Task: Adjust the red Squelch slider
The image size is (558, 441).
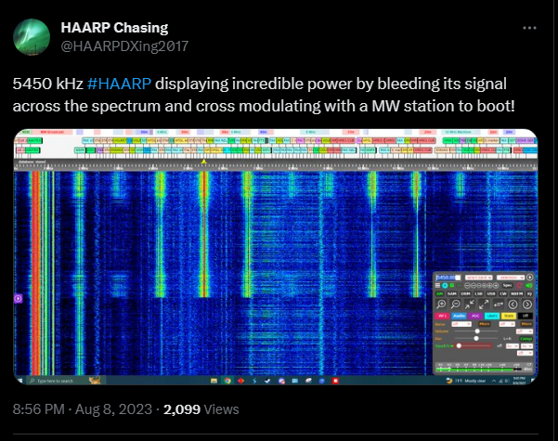Action: coord(474,345)
